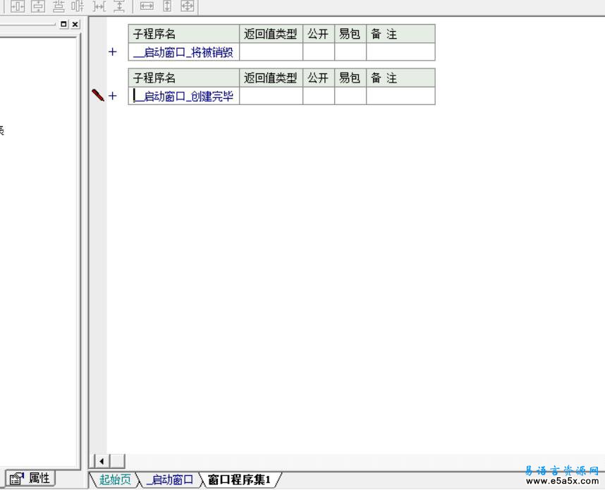Click 子程序名 header above _启动窗口_创建完毕
This screenshot has width=605, height=490.
pyautogui.click(x=184, y=78)
